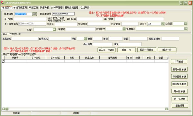
Task: Minimize the application window
Action: (181, 3)
